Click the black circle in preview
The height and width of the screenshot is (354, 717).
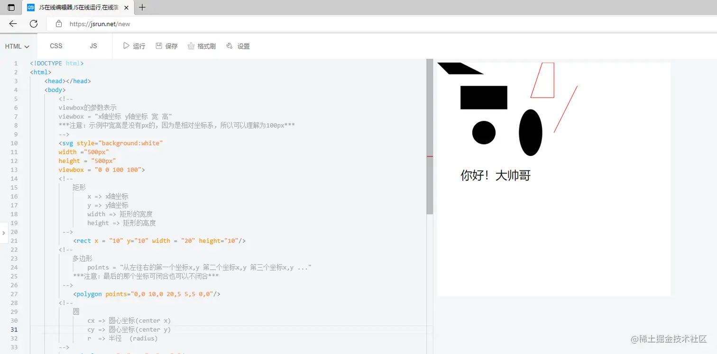click(484, 133)
